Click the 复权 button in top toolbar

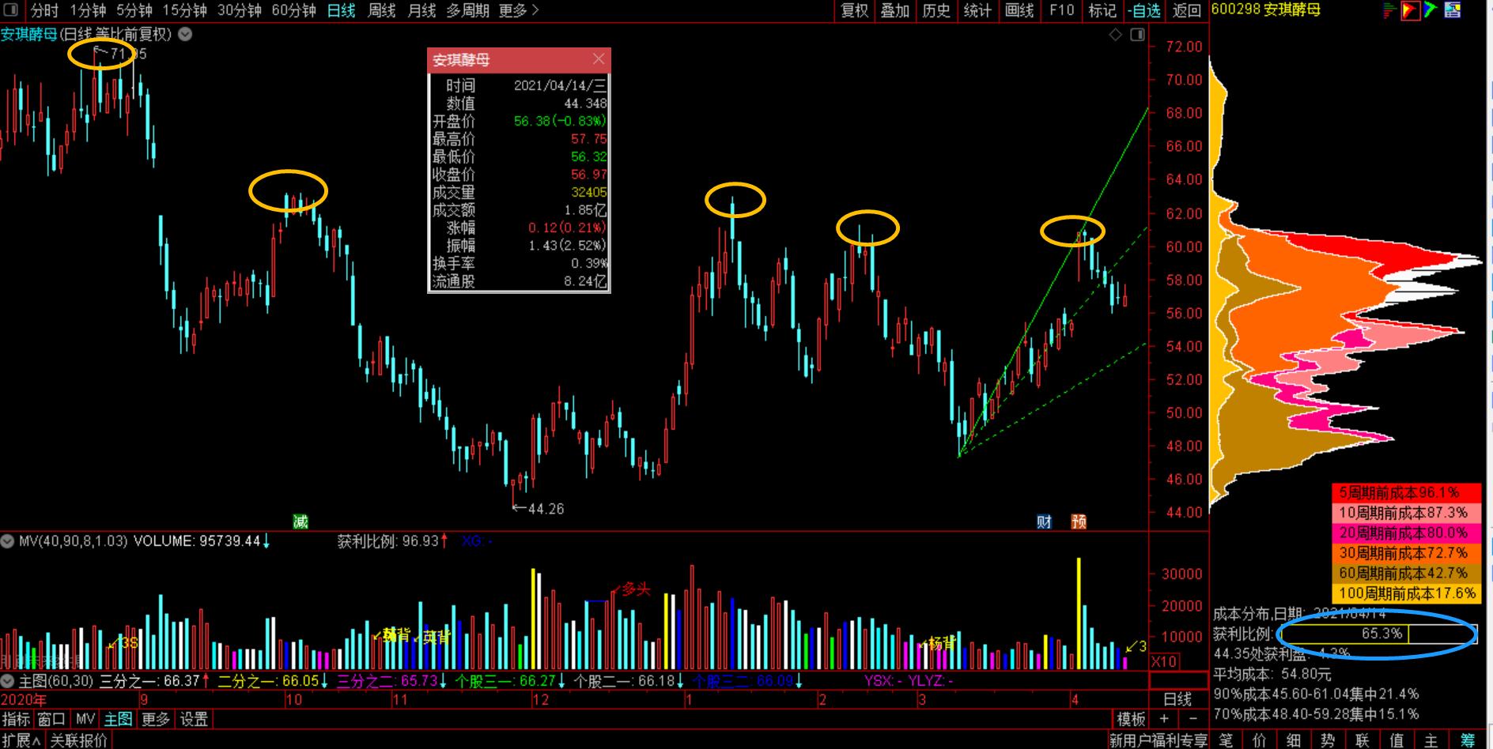pyautogui.click(x=854, y=10)
